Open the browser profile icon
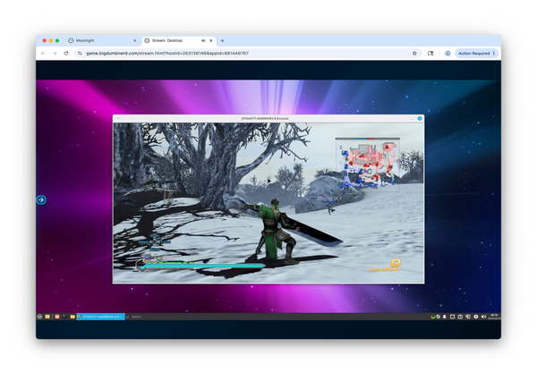Screen dimensions: 537x373 (x=447, y=53)
